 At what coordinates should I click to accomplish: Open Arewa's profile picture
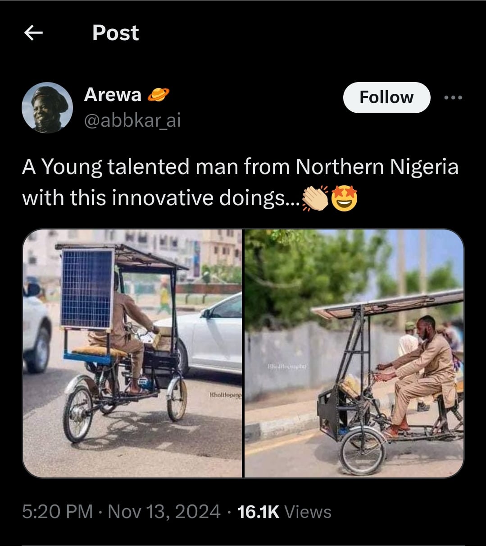point(47,108)
